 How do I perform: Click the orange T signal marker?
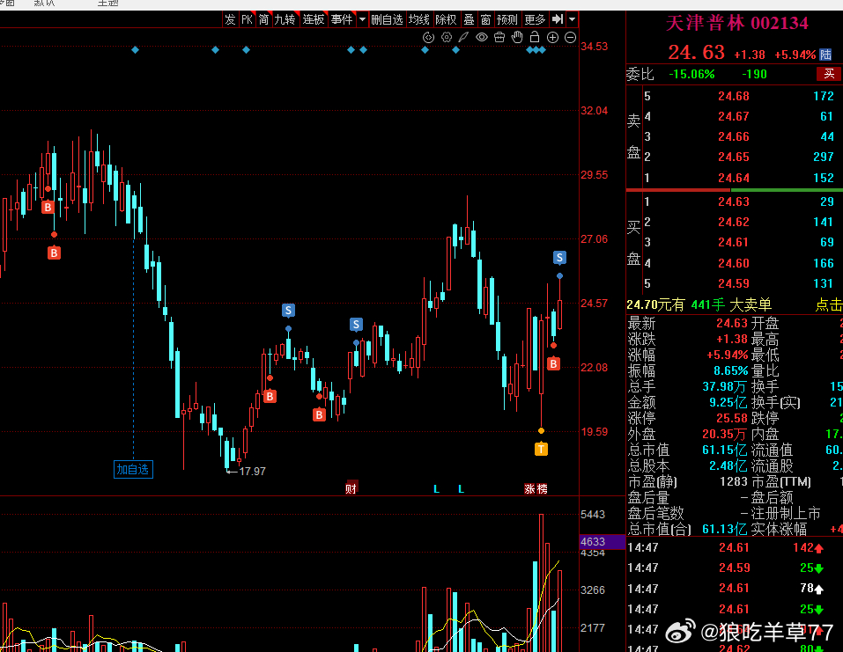click(x=542, y=449)
